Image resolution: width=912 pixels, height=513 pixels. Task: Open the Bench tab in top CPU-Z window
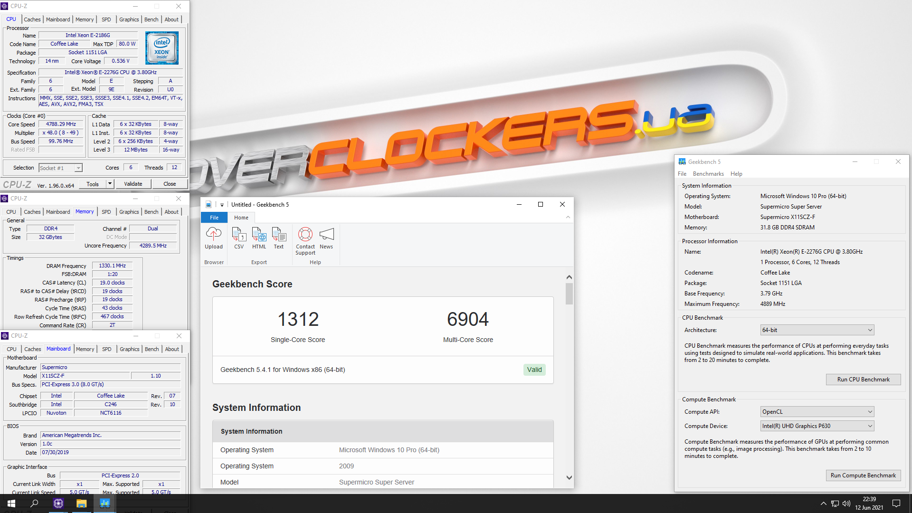point(152,19)
